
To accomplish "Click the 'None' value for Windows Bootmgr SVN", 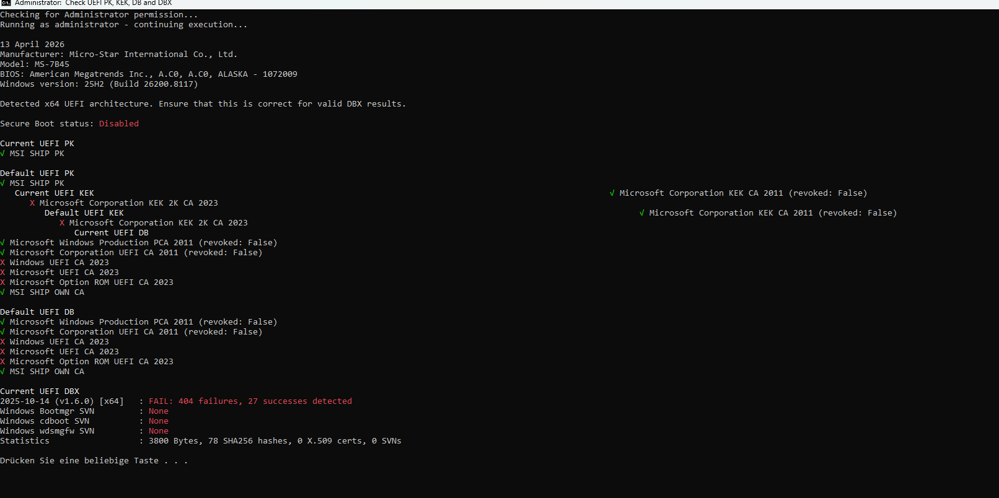I will pos(159,411).
